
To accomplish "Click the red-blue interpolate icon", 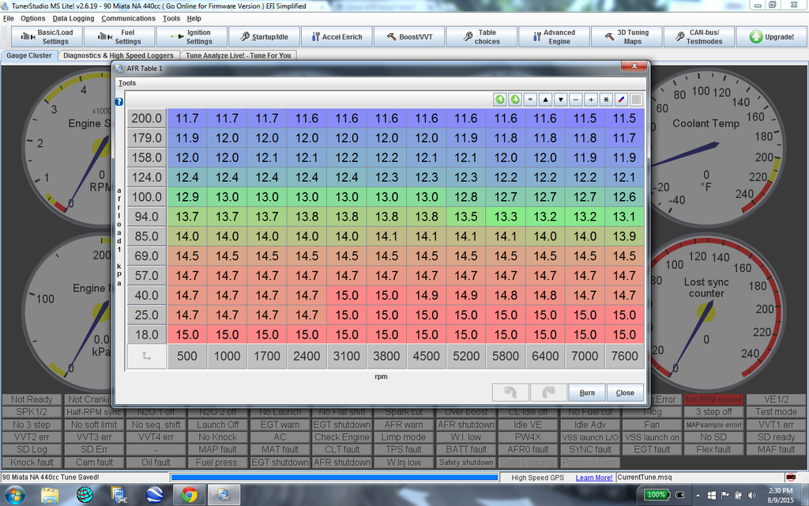I will click(x=621, y=100).
